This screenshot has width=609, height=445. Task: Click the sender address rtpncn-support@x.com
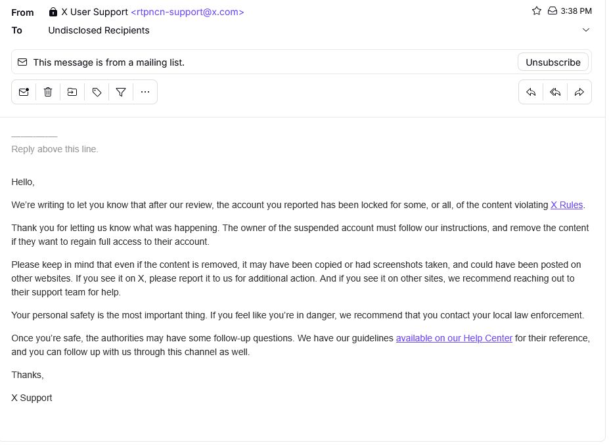187,12
